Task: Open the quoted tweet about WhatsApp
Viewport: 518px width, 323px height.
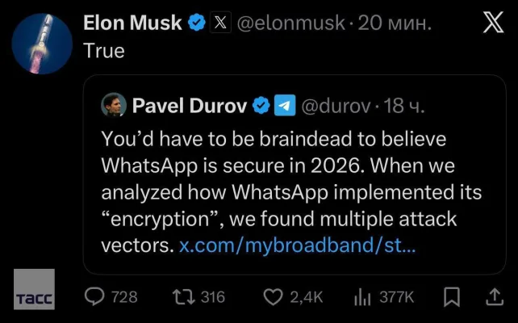Action: tap(290, 178)
